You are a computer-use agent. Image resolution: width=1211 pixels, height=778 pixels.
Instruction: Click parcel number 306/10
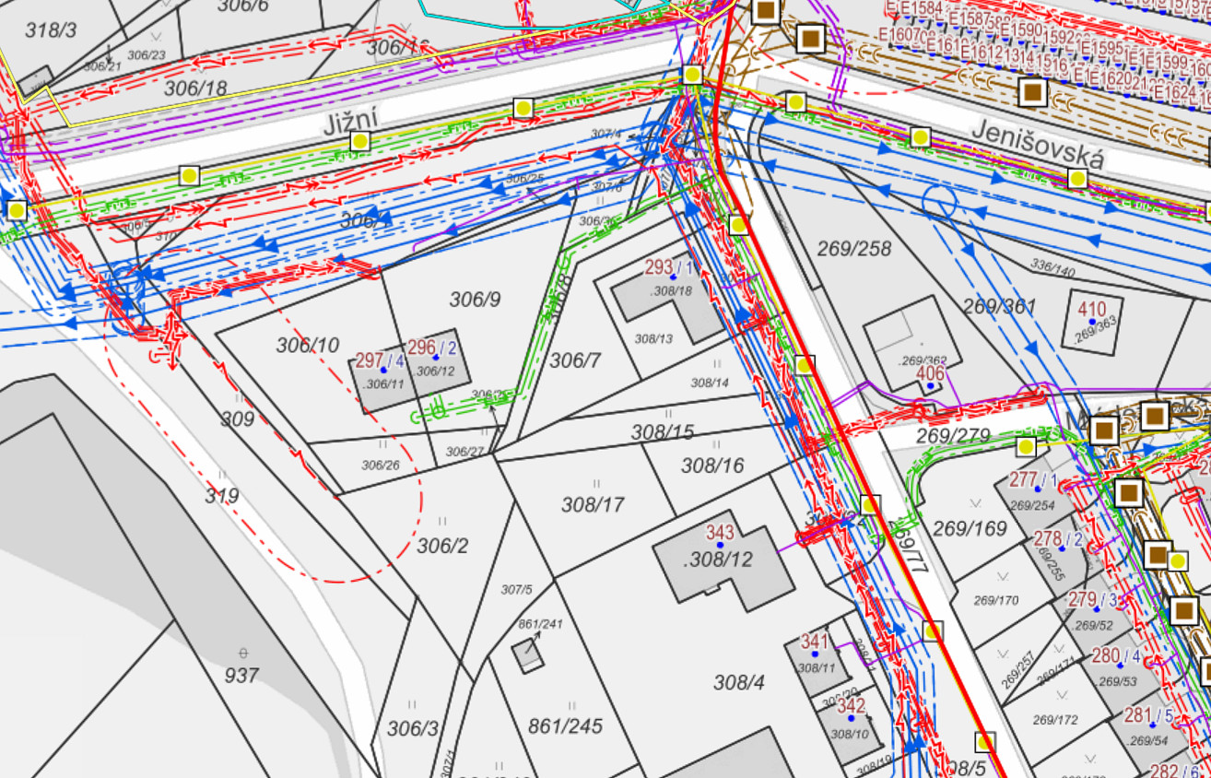click(x=308, y=346)
